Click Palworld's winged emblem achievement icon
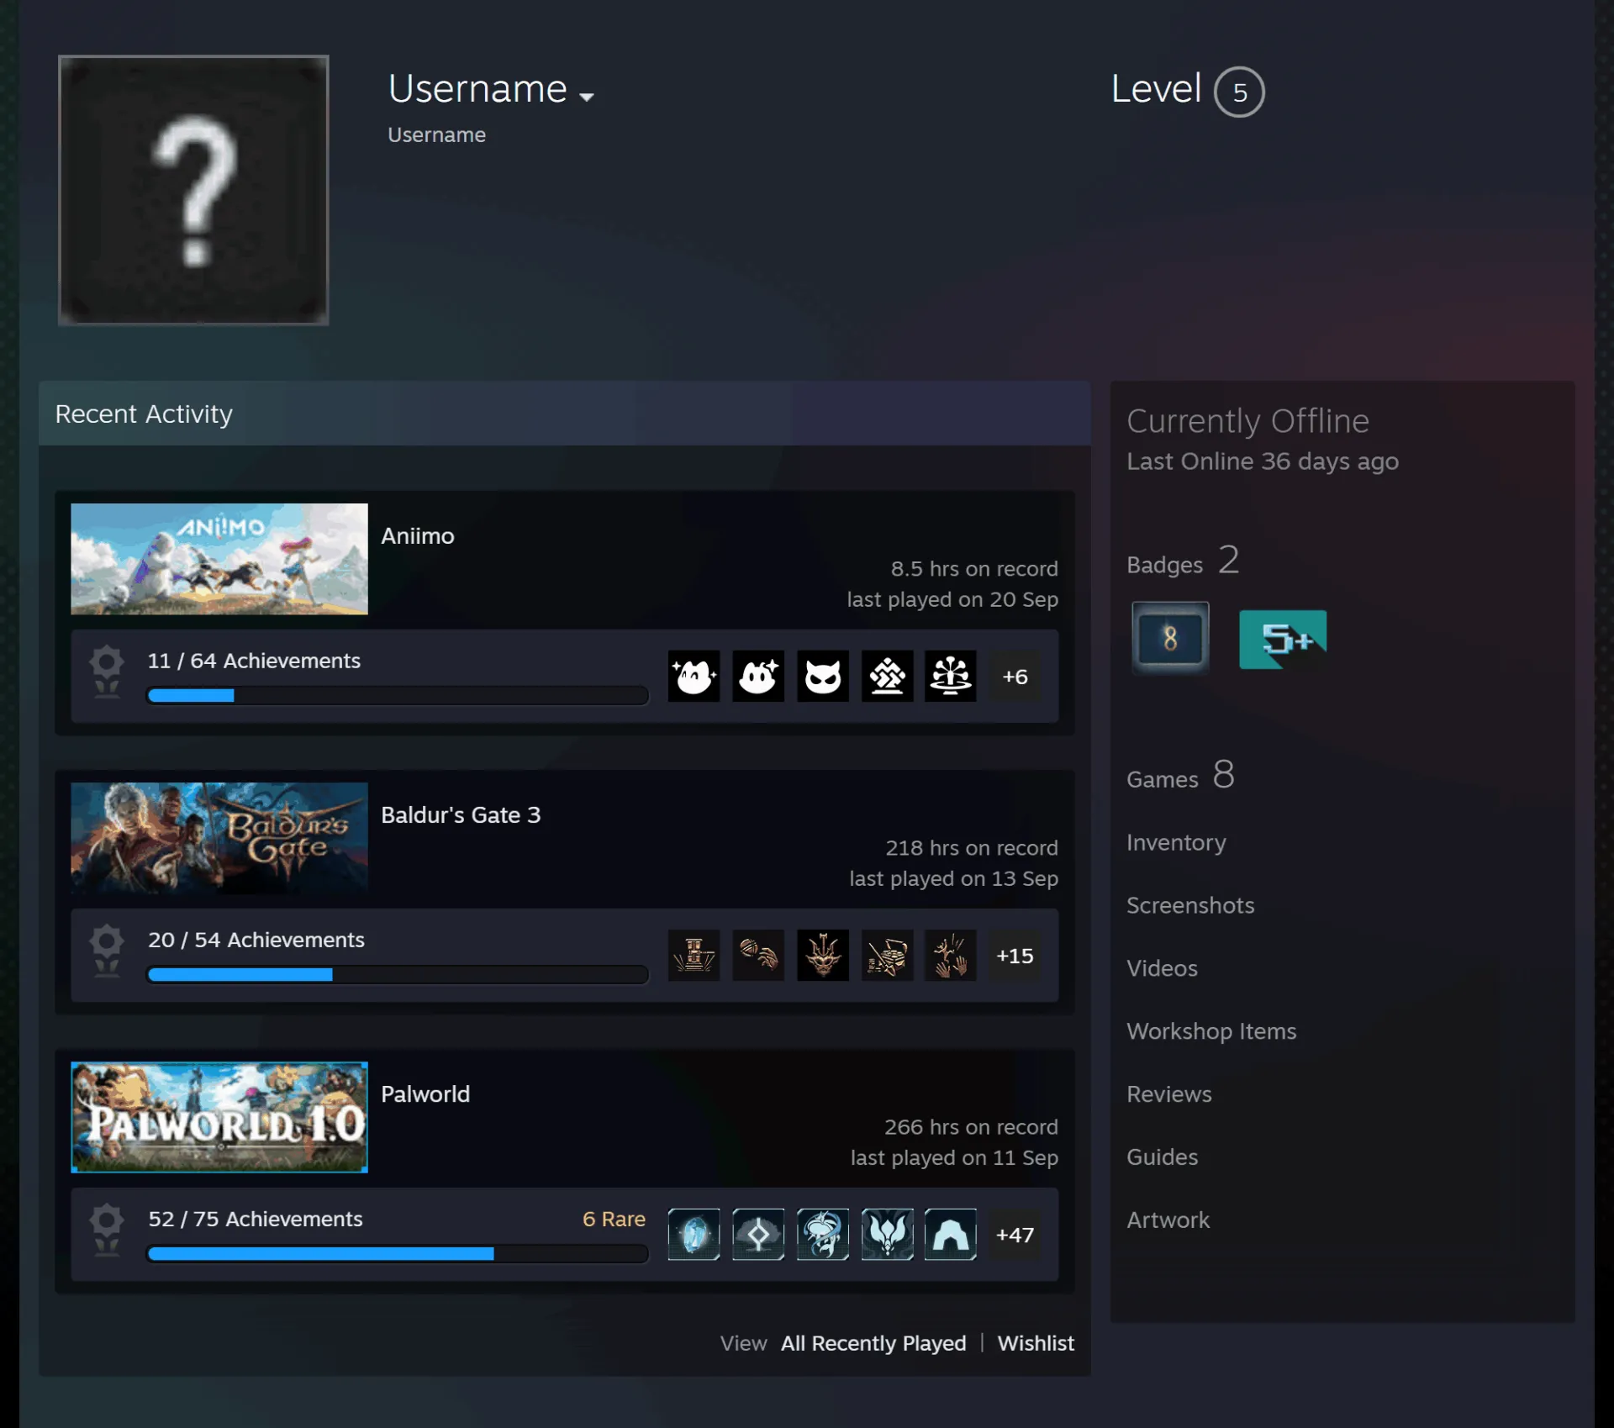Image resolution: width=1614 pixels, height=1428 pixels. (x=887, y=1234)
